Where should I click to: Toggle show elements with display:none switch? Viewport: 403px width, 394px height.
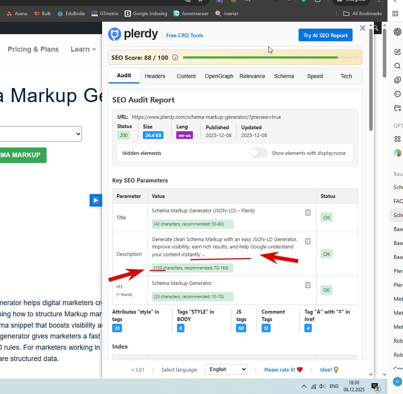(x=259, y=153)
